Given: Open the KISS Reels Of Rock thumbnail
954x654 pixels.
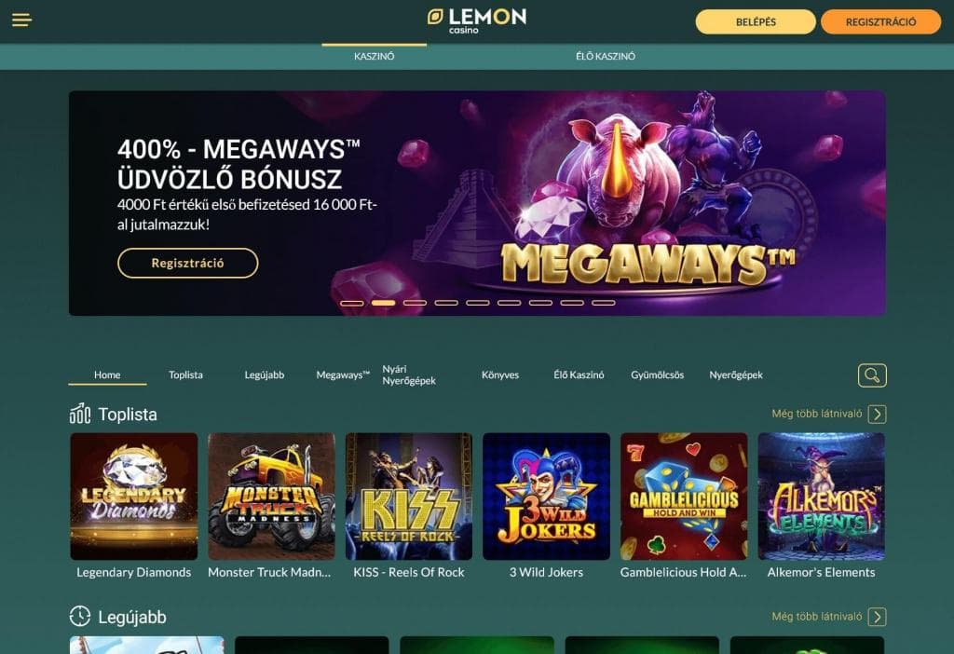Looking at the screenshot, I should [409, 497].
